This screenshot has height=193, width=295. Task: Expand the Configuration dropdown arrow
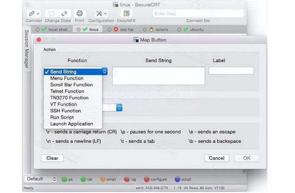pos(105,13)
